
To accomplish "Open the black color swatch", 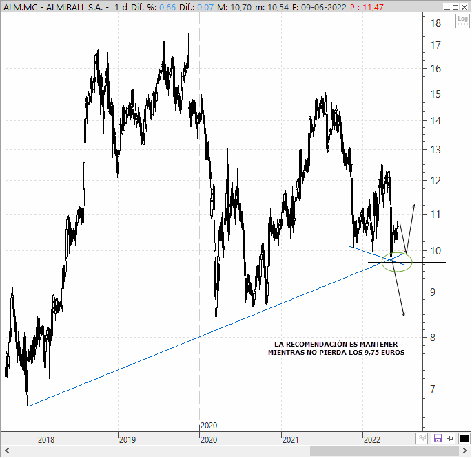I will [x=464, y=439].
